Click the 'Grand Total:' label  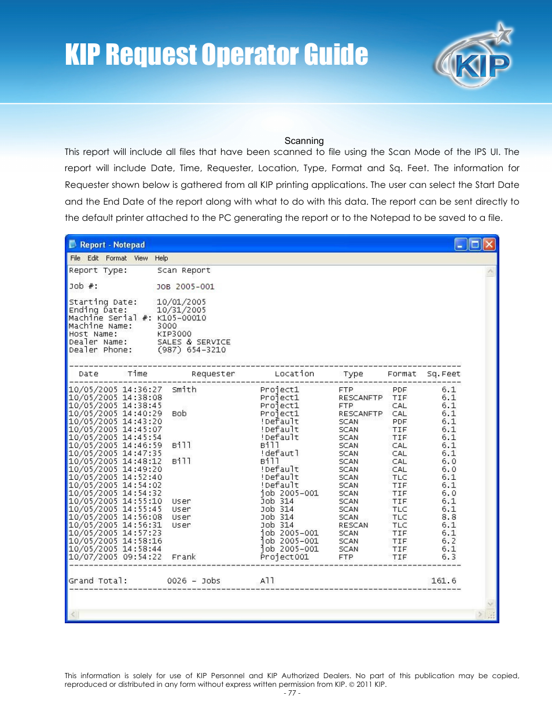tap(98, 580)
